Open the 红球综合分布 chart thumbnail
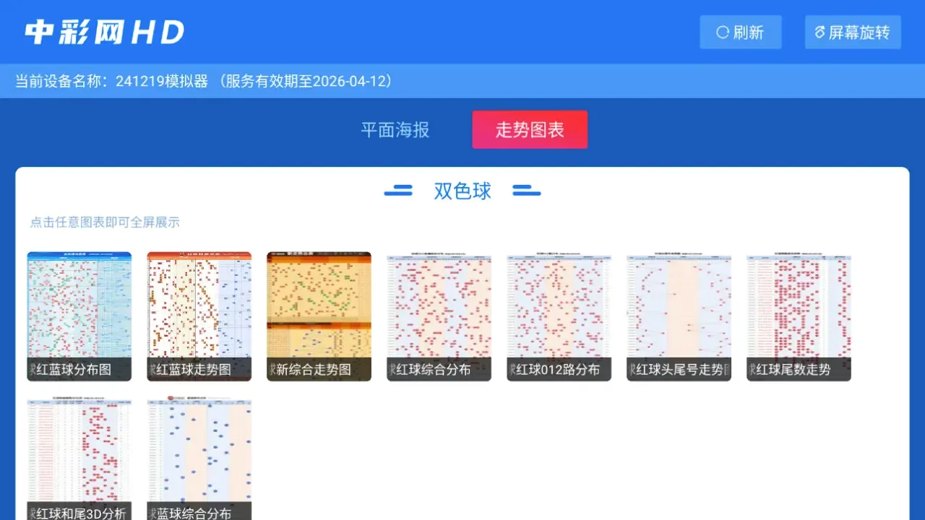925x520 pixels. [439, 316]
